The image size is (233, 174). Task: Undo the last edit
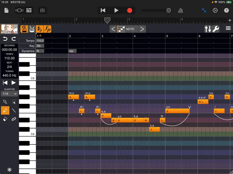tap(5, 39)
